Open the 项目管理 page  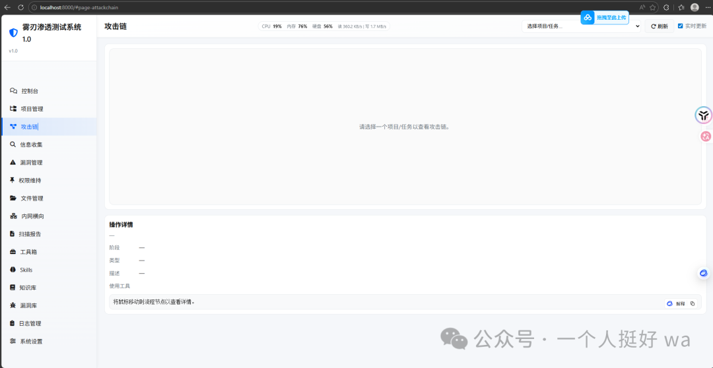pyautogui.click(x=48, y=109)
